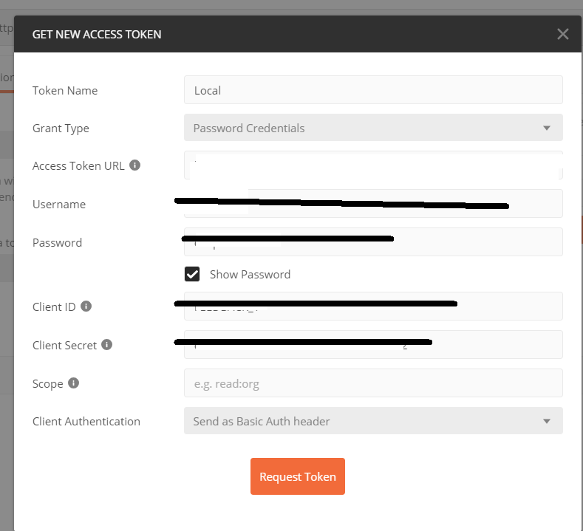This screenshot has height=531, width=583.
Task: Open the Grant Type dropdown
Action: (373, 128)
